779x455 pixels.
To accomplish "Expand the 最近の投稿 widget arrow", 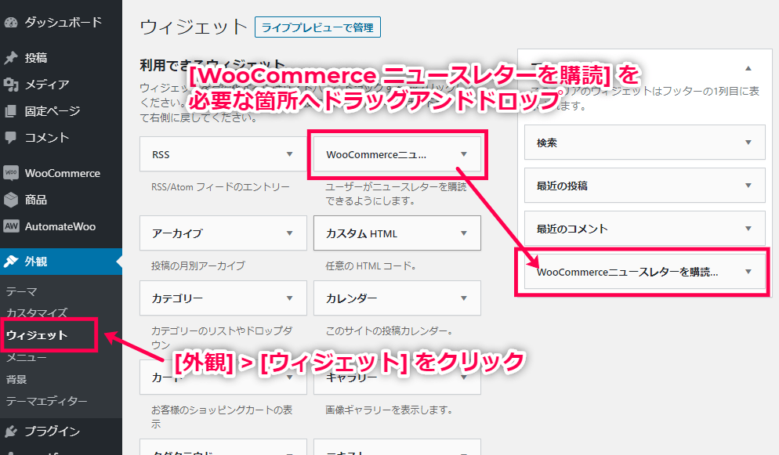I will pos(748,186).
